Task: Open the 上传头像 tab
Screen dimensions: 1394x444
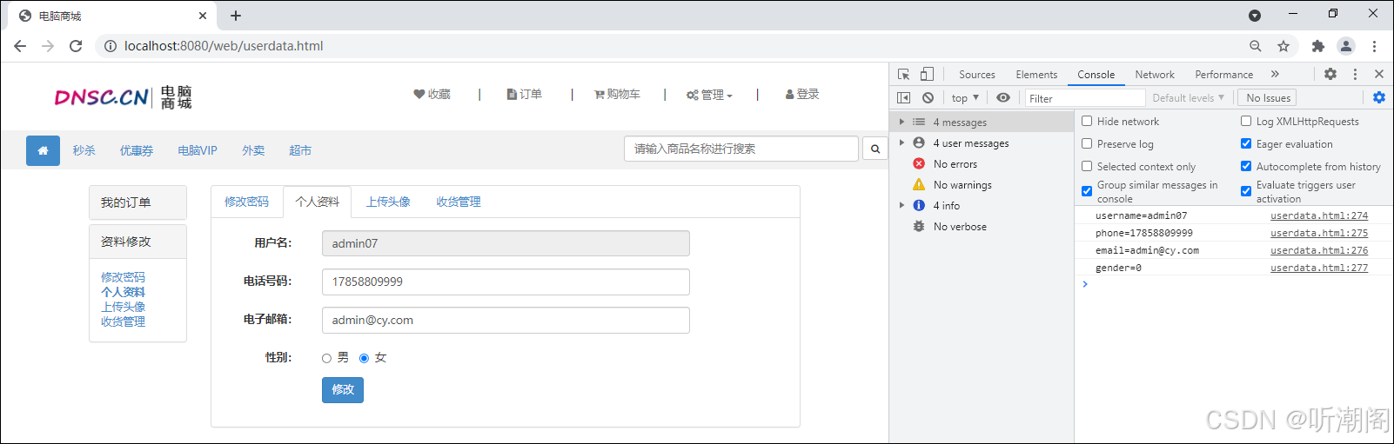Action: coord(388,202)
